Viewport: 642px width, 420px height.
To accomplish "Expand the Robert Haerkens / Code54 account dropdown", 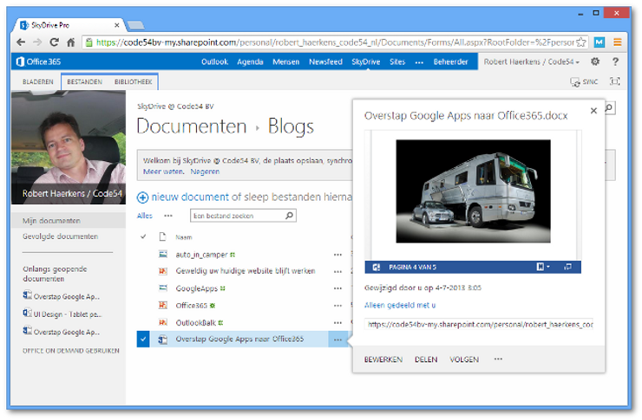I will 532,61.
